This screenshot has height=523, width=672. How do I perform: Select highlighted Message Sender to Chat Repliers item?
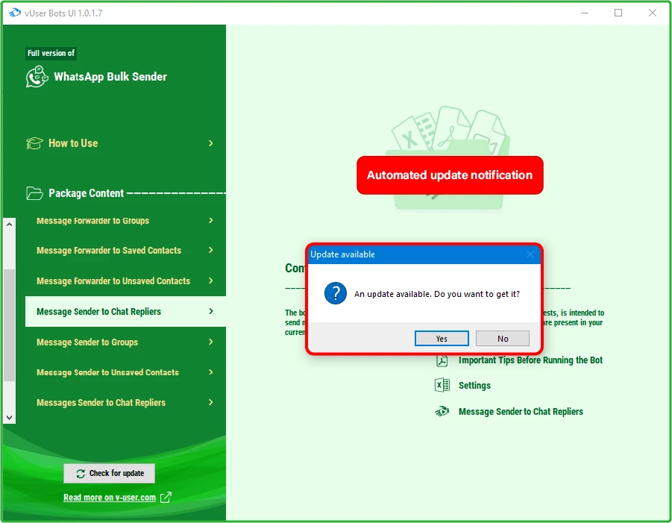(x=125, y=312)
